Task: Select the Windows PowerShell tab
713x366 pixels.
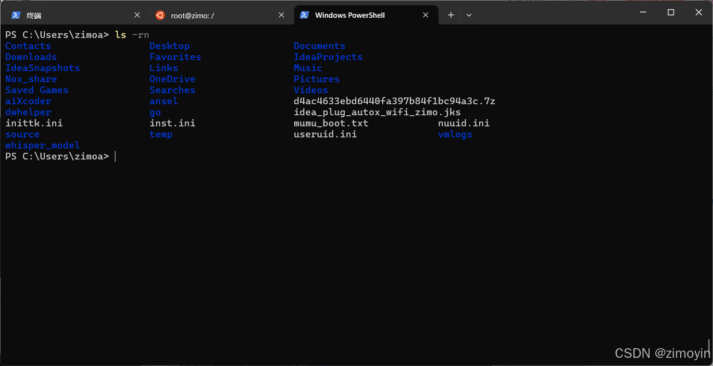Action: coord(365,15)
